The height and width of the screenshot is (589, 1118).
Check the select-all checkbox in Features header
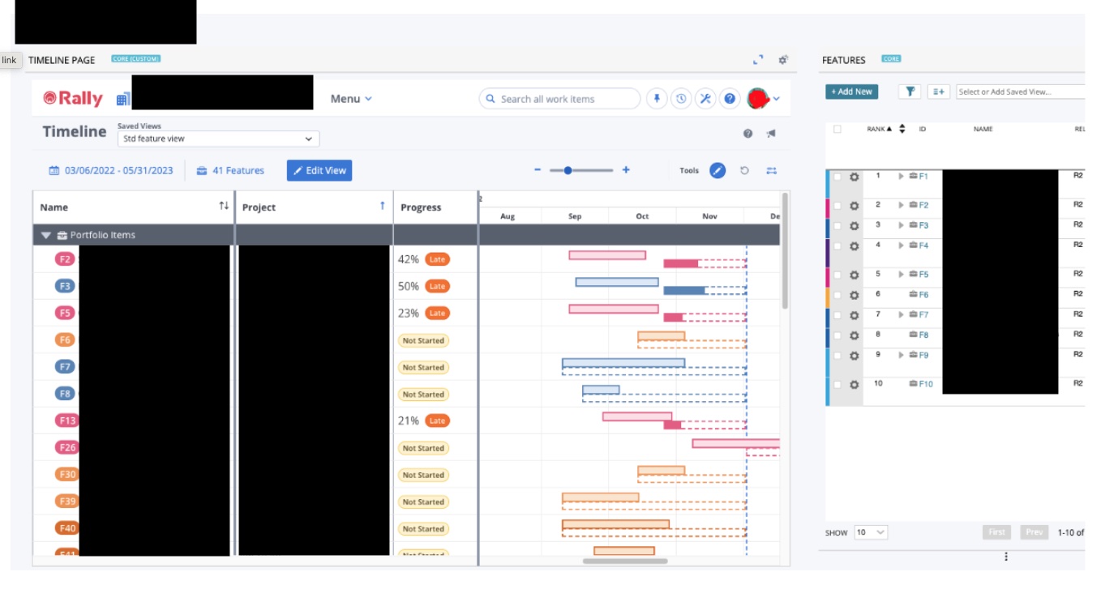(837, 129)
